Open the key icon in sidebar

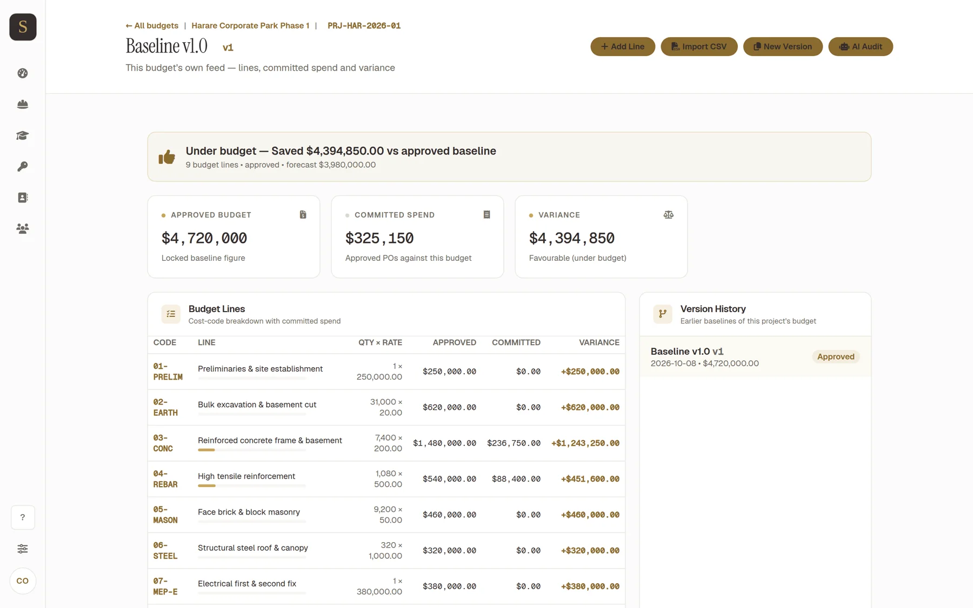click(23, 166)
